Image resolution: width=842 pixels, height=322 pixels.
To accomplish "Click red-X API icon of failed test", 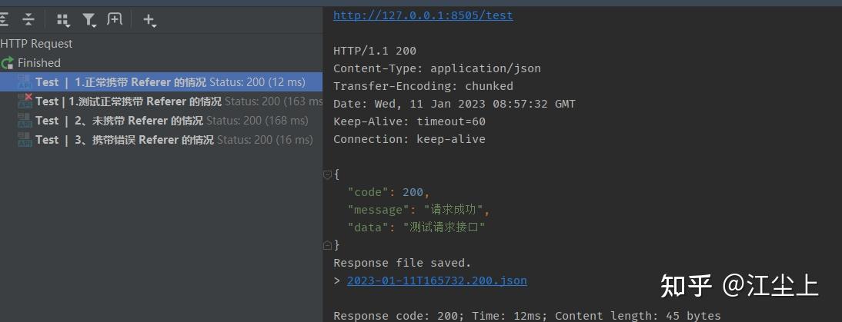I will [25, 101].
